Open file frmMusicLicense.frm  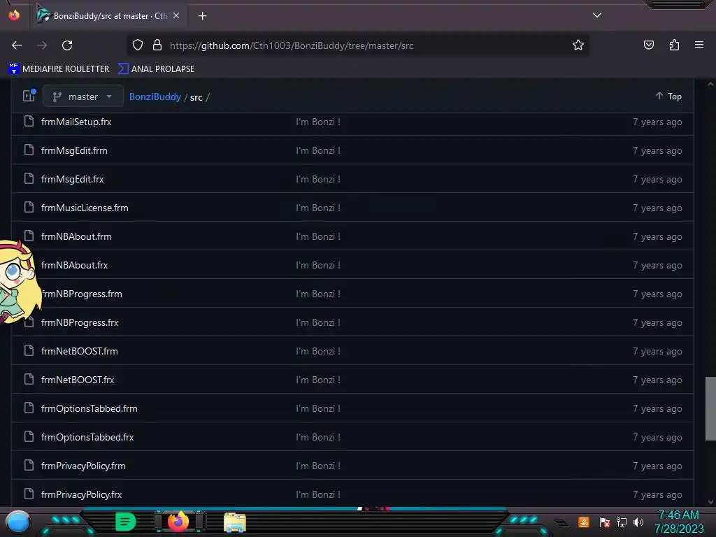pyautogui.click(x=85, y=208)
